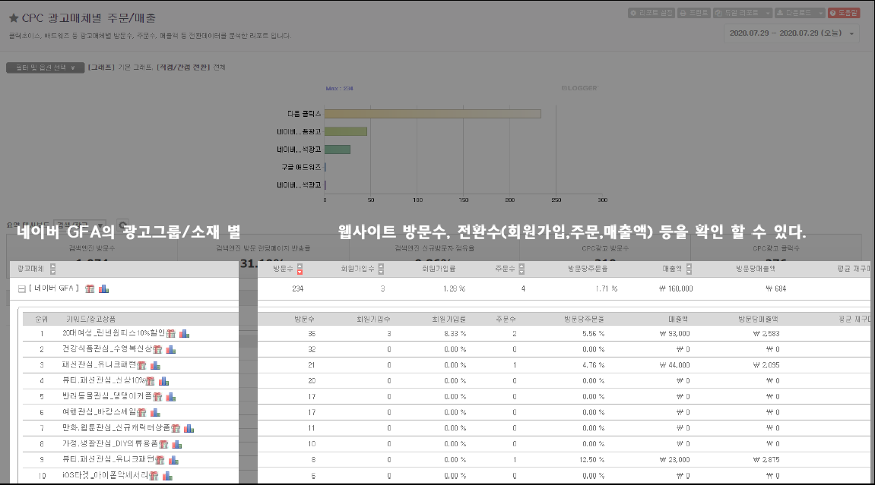Sort by the 회원가입수 column arrows

(381, 269)
